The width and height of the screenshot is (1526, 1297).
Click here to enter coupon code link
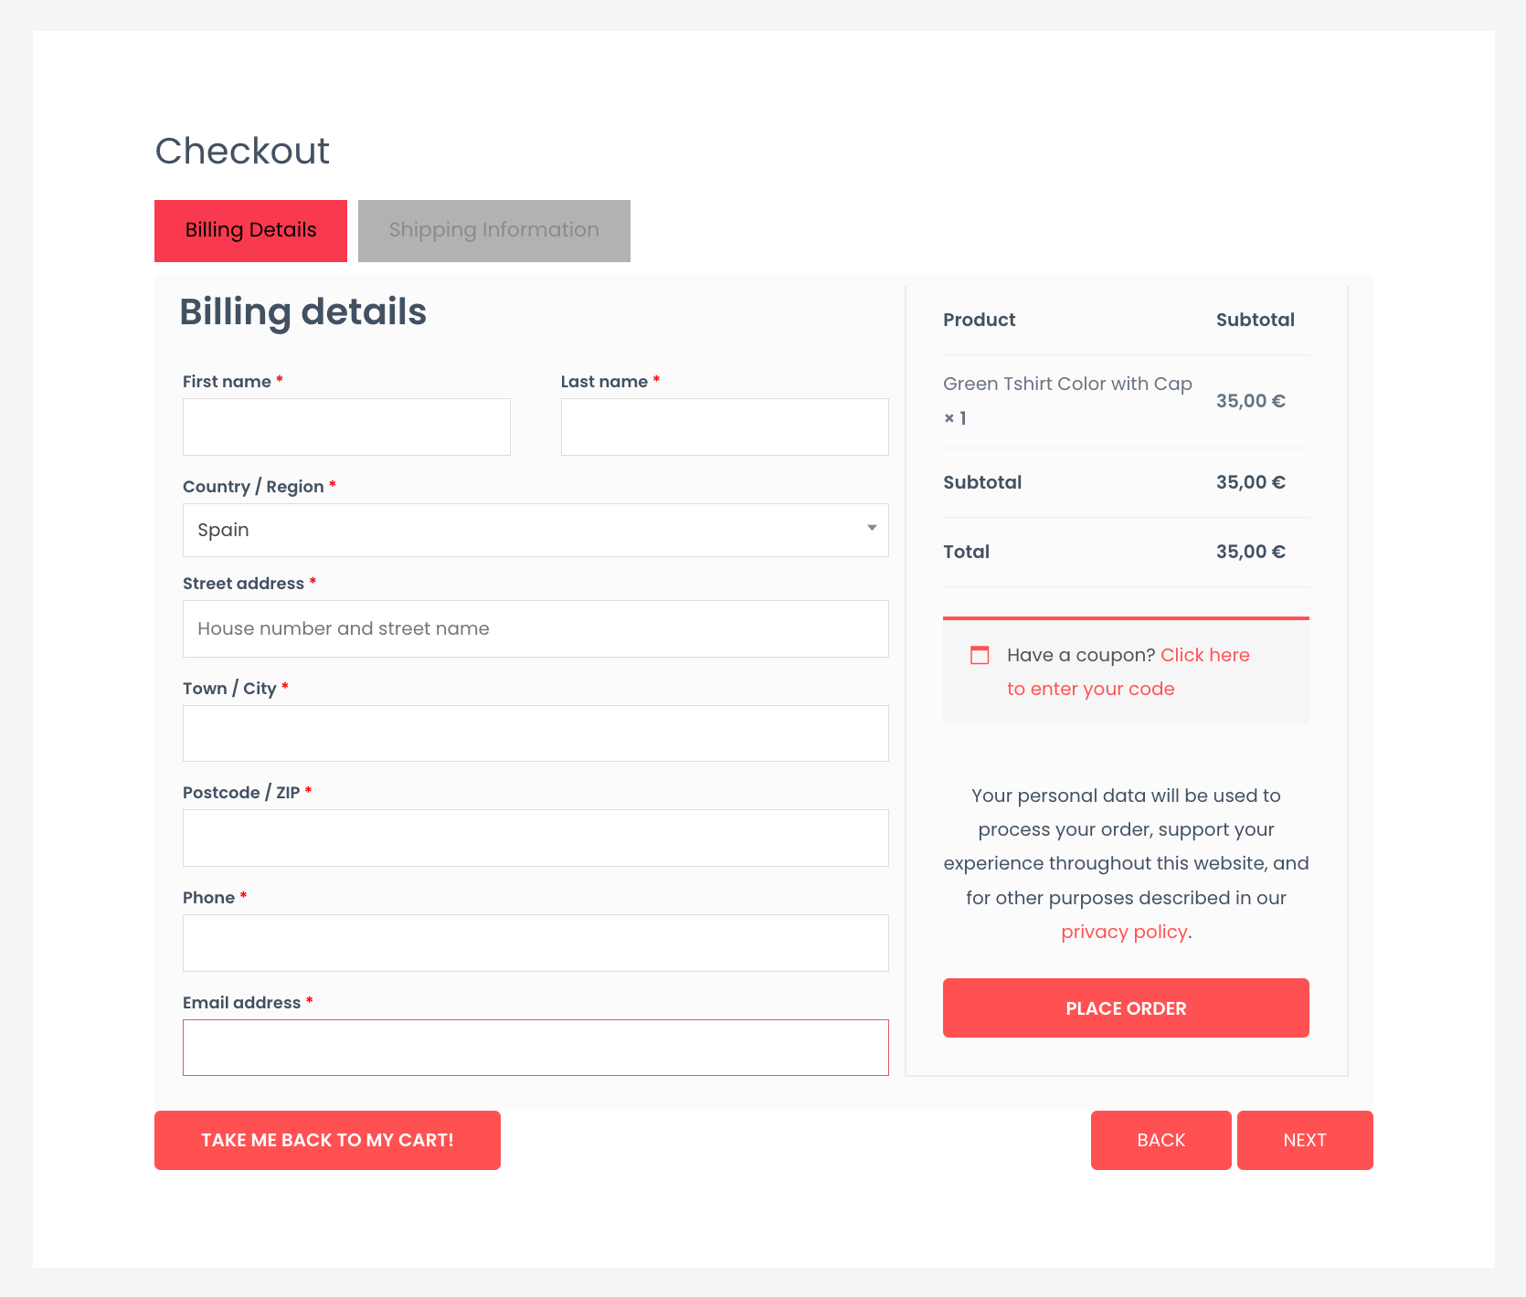click(x=1129, y=672)
